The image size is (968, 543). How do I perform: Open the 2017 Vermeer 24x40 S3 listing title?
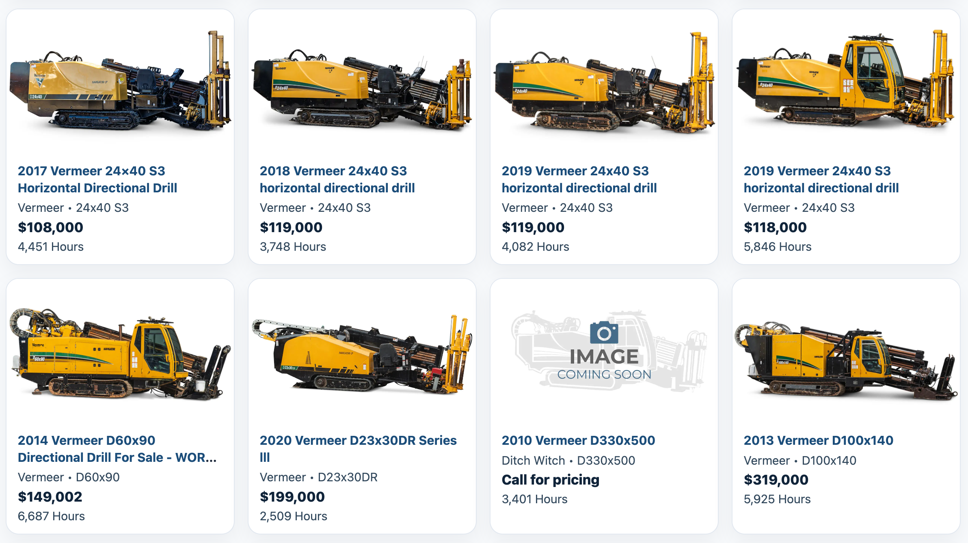pyautogui.click(x=97, y=179)
